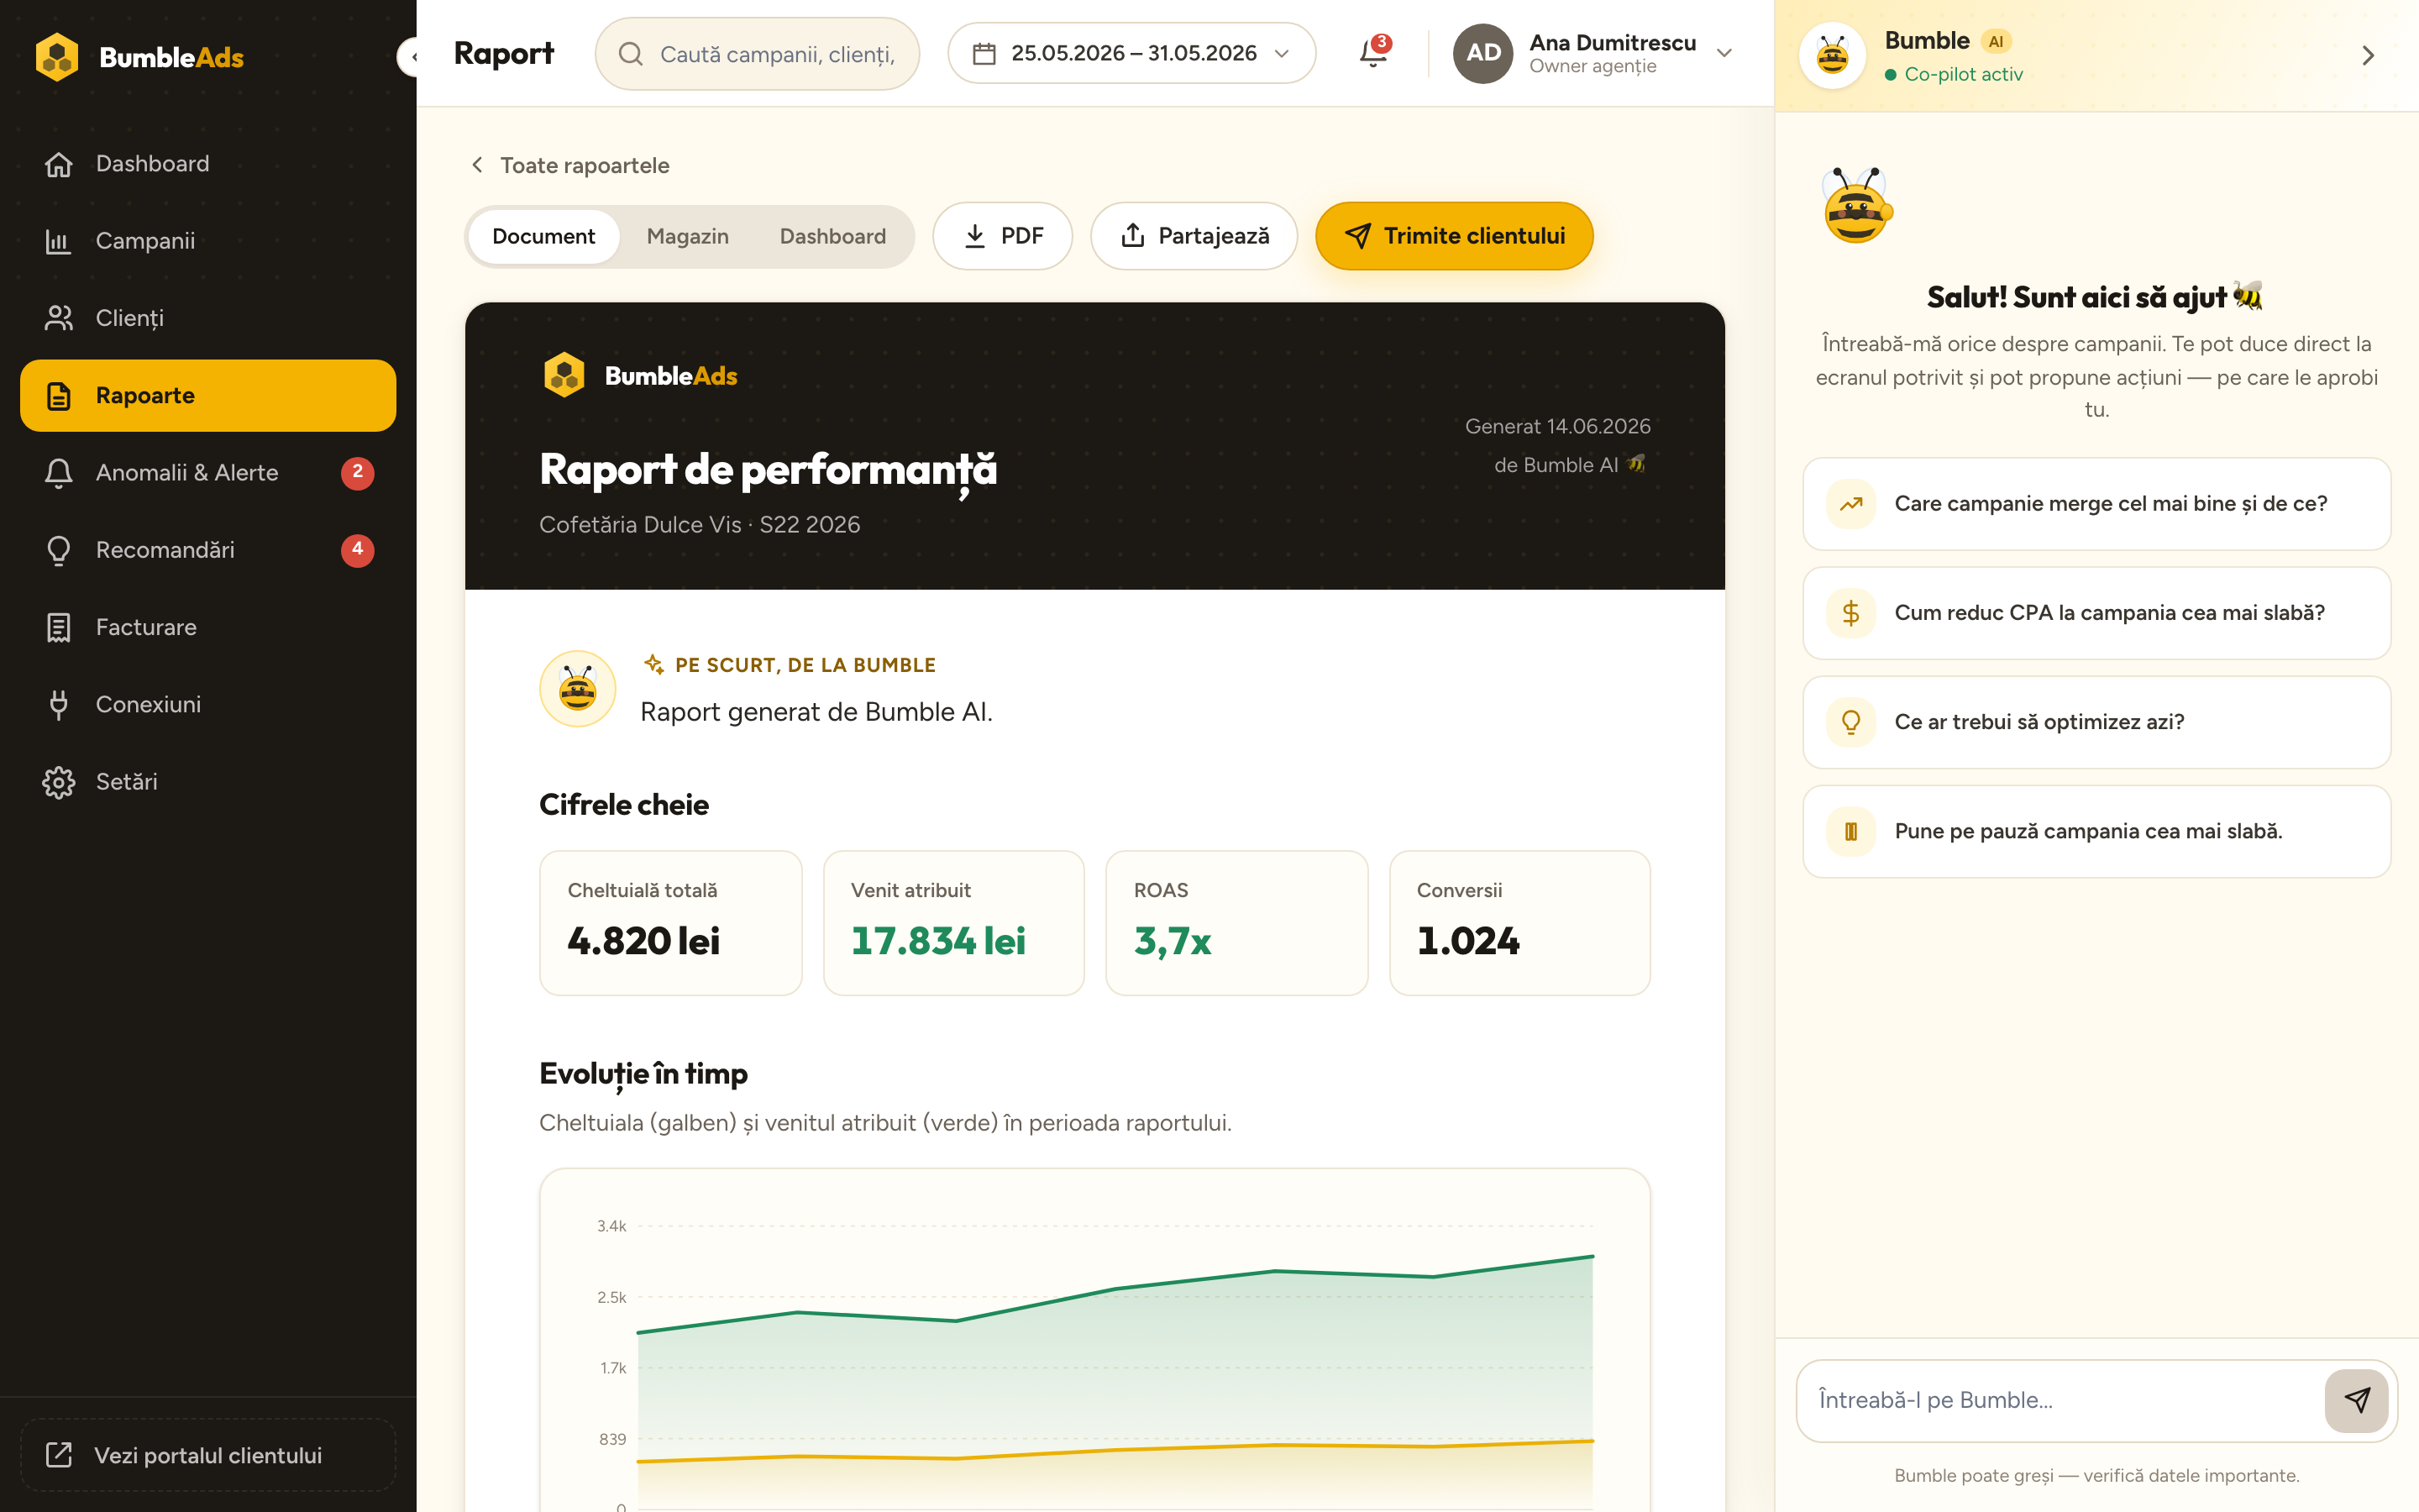
Task: Click the BumbleAds hexagon logo in sidebar
Action: coord(57,57)
